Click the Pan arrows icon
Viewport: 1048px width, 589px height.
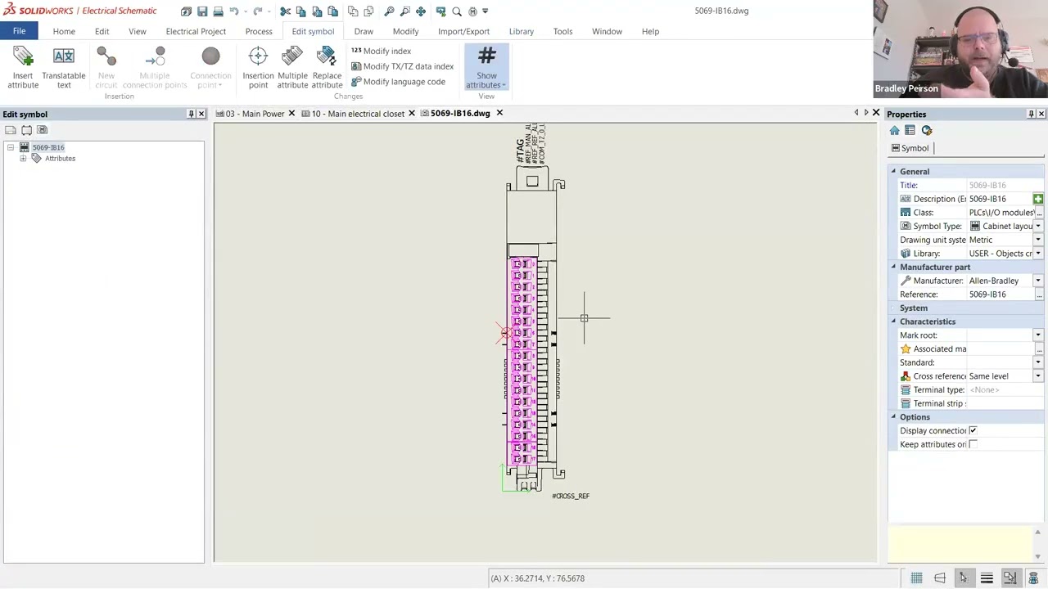pyautogui.click(x=421, y=11)
